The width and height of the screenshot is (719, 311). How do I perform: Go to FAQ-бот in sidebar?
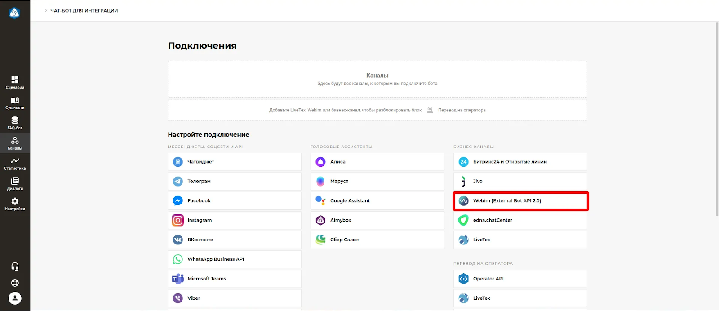pos(15,123)
